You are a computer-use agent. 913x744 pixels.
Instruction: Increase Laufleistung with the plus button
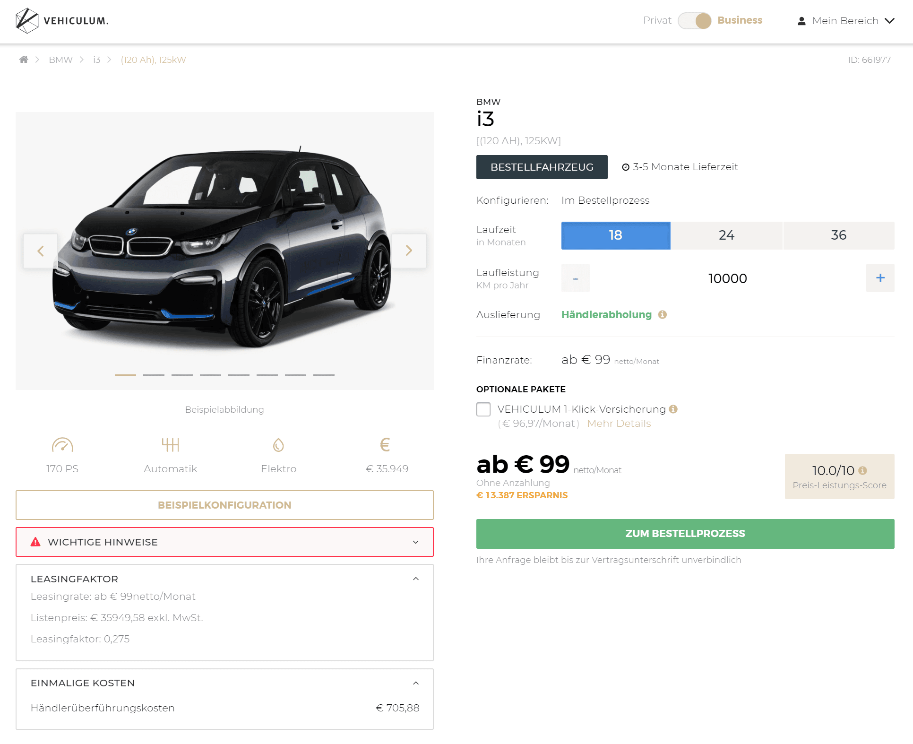click(x=880, y=278)
